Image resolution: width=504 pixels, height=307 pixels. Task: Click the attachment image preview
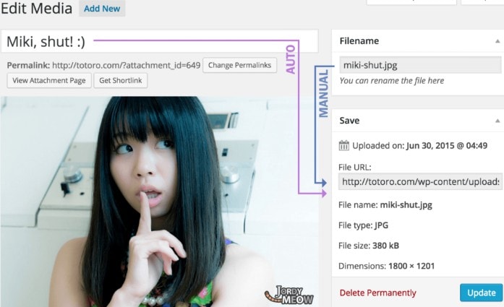tap(159, 202)
